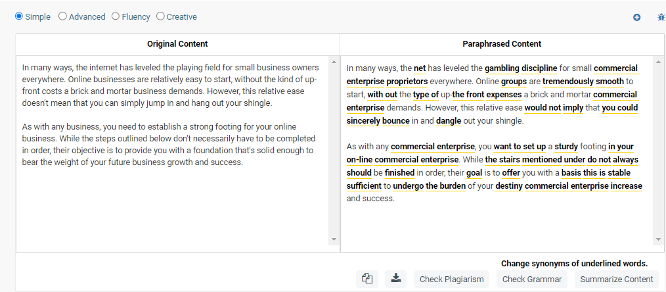Select the Advanced mode radio button
Image resolution: width=666 pixels, height=292 pixels.
(63, 16)
